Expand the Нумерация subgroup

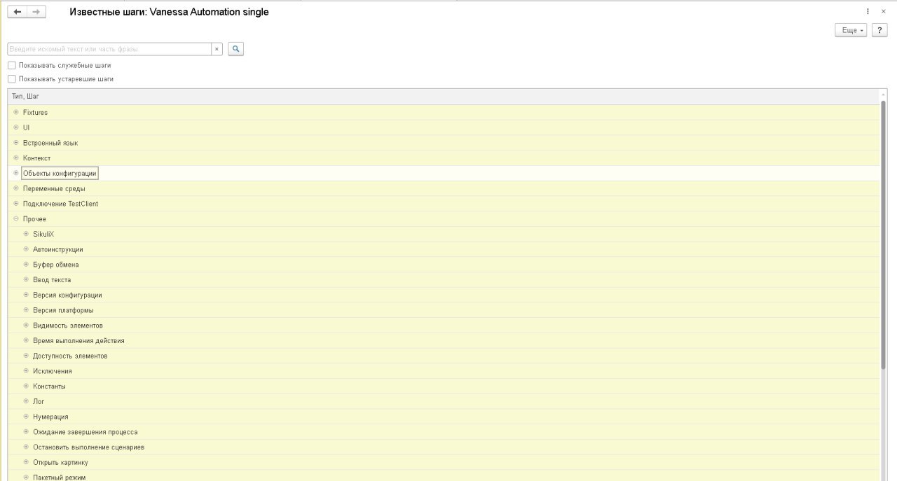(27, 417)
